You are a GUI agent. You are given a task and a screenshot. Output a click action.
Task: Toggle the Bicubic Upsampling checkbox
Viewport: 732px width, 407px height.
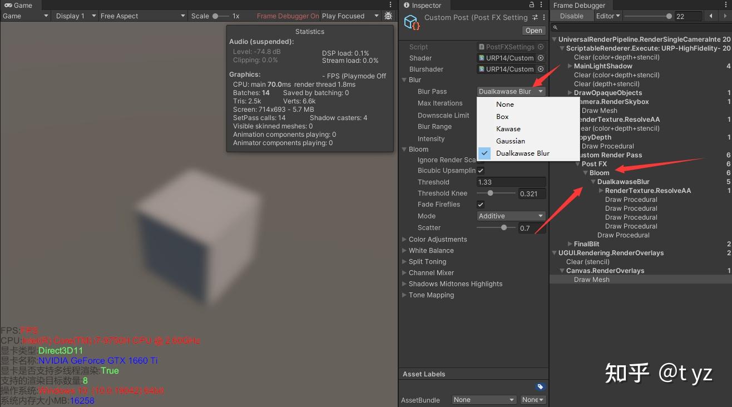click(481, 171)
